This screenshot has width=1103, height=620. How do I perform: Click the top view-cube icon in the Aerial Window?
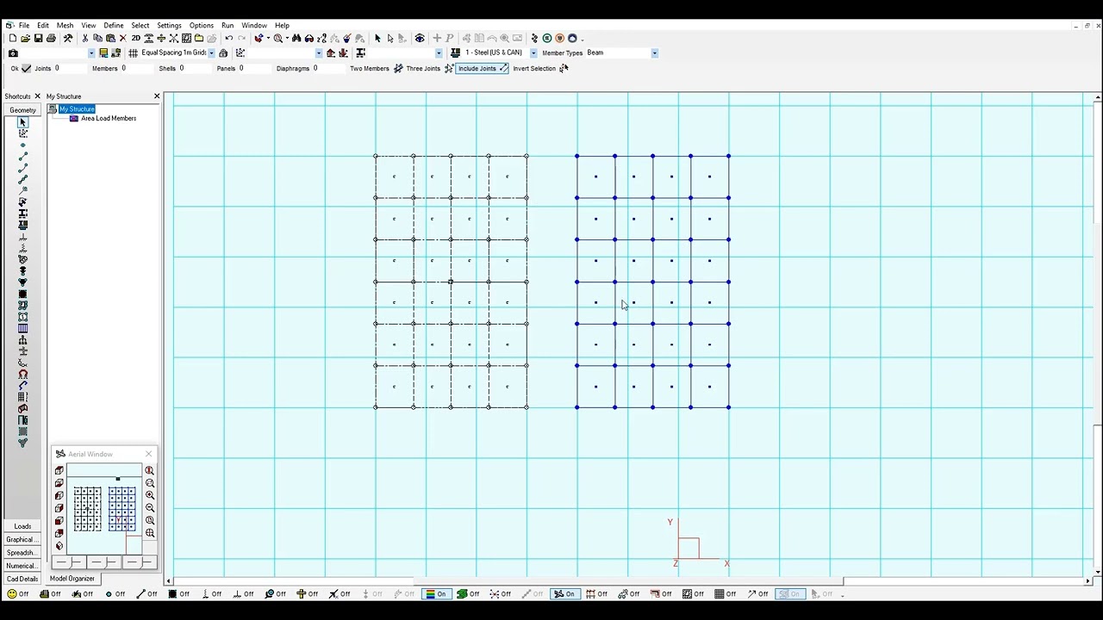(x=59, y=470)
